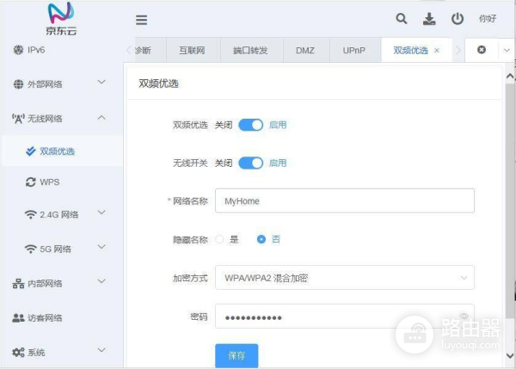516x369 pixels.
Task: Click the 启用 label beside 双频优选 switch
Action: (278, 125)
